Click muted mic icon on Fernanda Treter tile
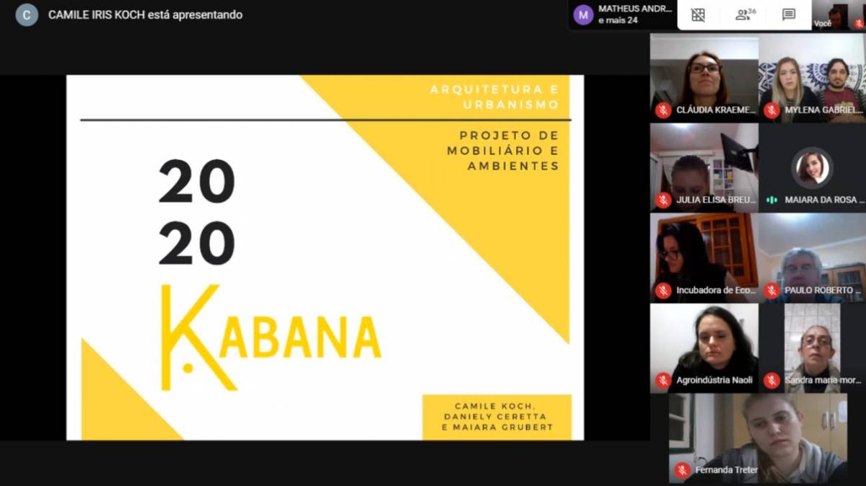The image size is (866, 486). (x=682, y=470)
